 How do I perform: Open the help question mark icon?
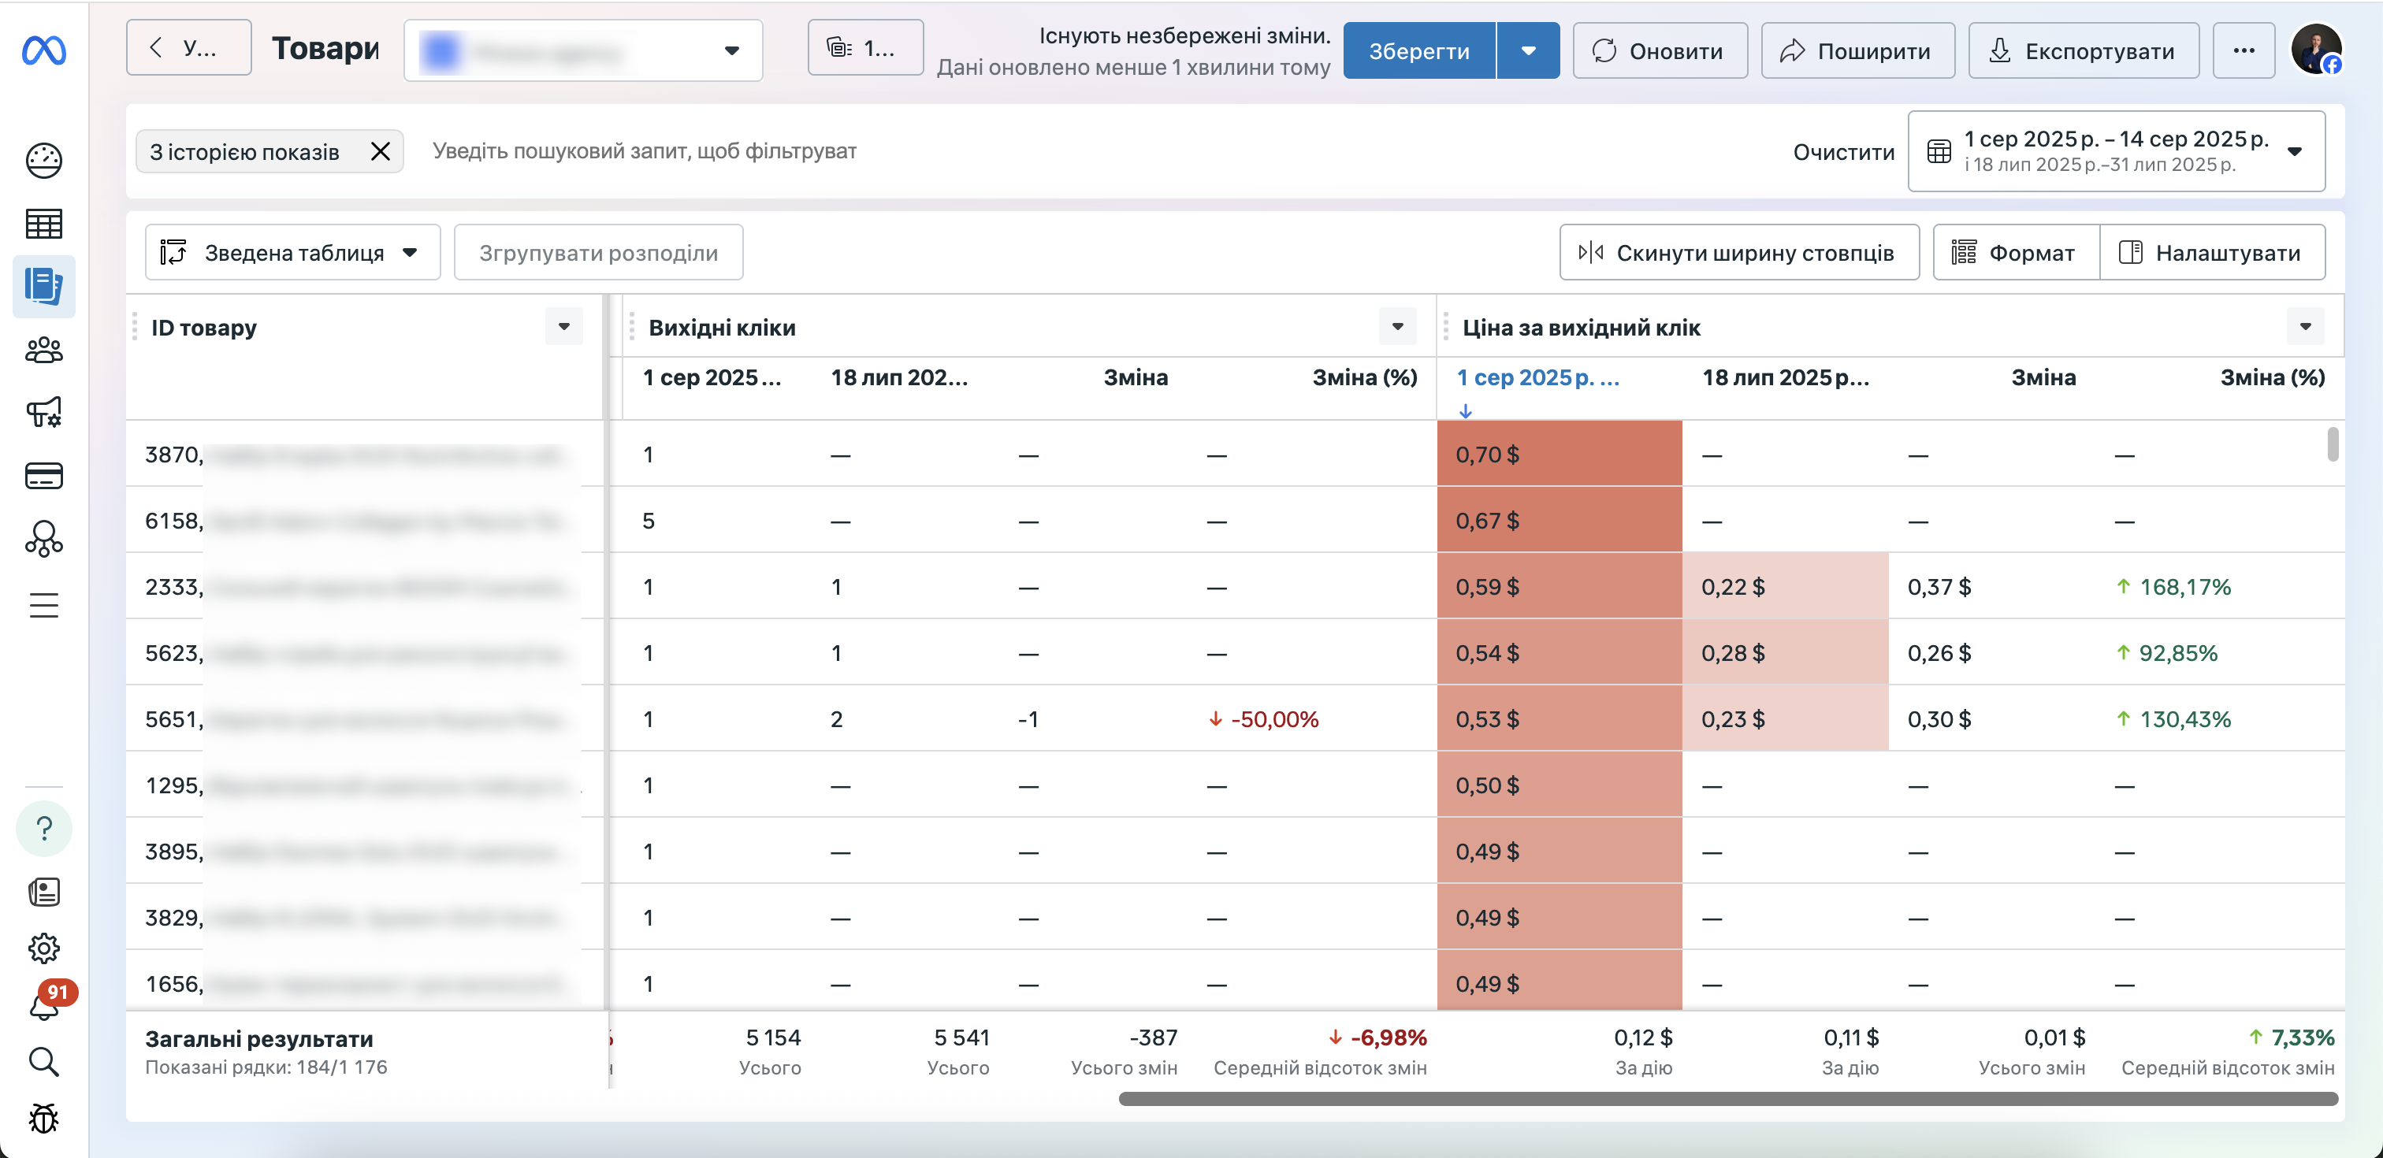pyautogui.click(x=43, y=829)
